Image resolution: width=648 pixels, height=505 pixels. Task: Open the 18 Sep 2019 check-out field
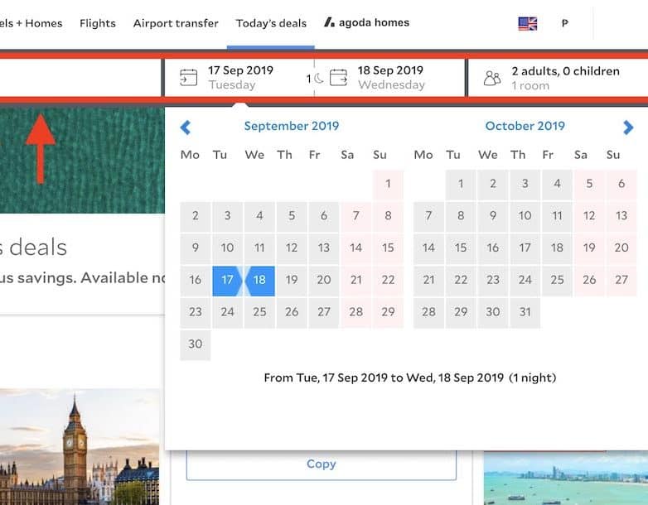pyautogui.click(x=391, y=78)
